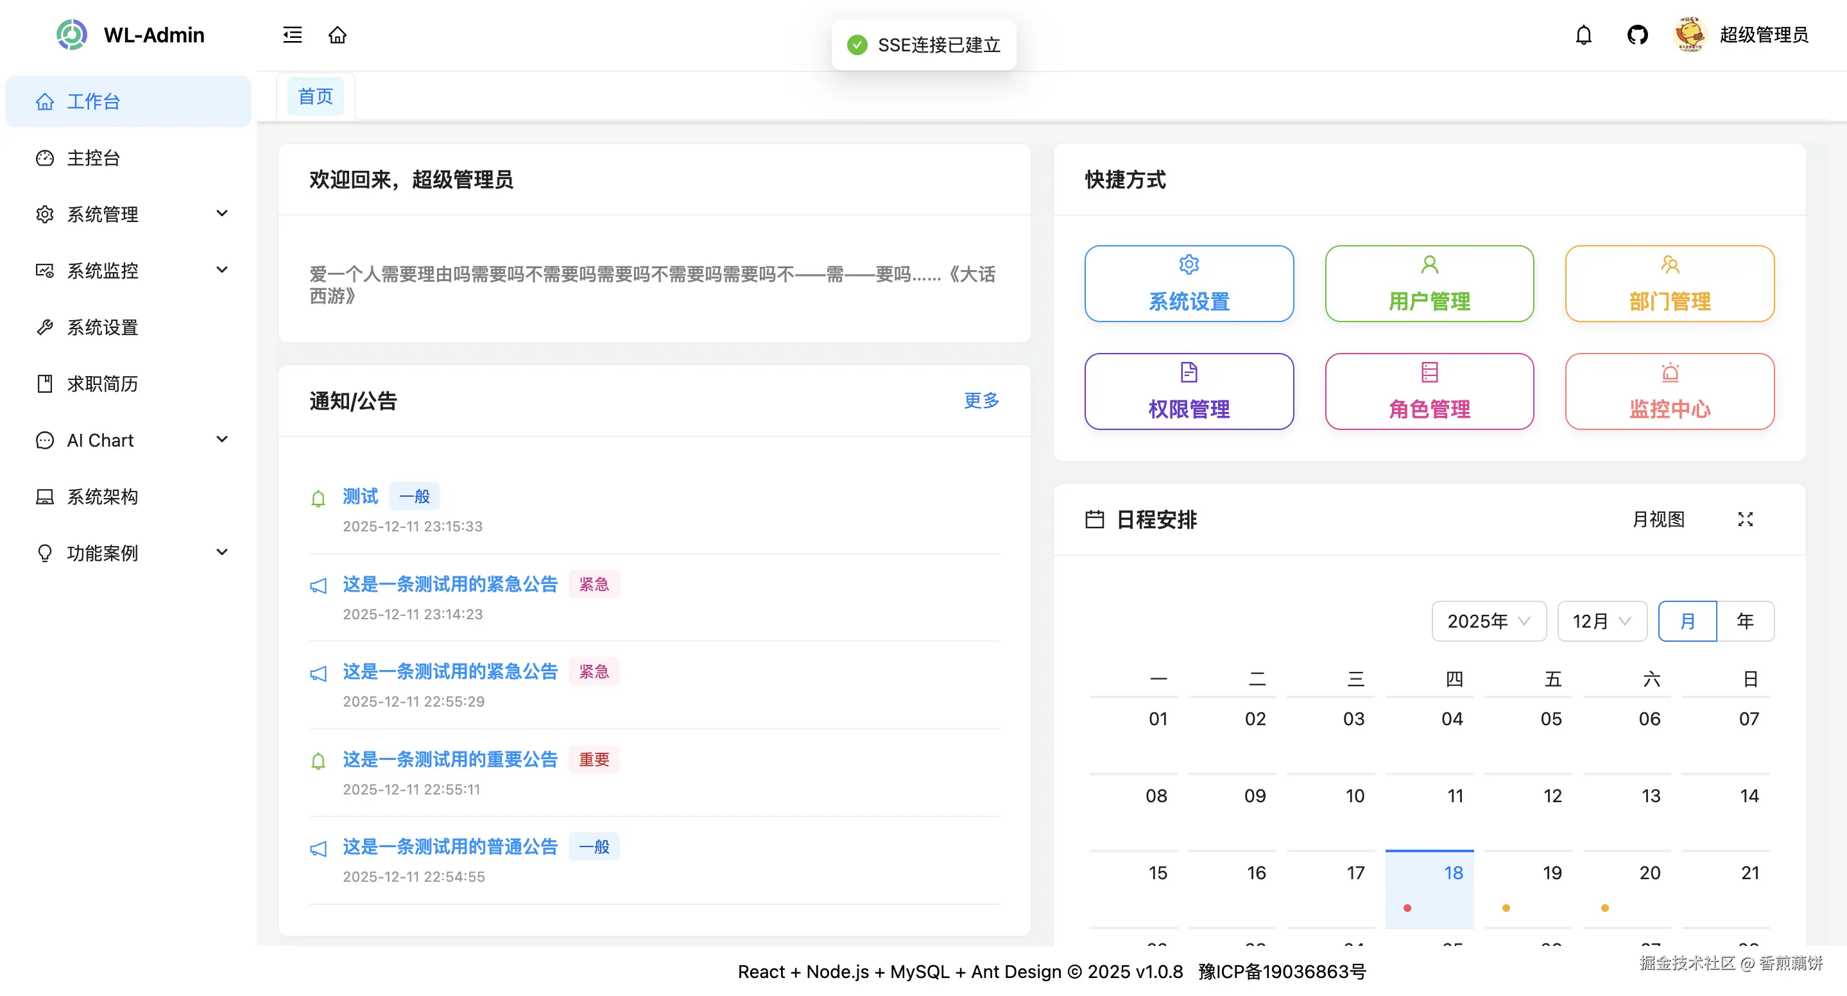This screenshot has height=996, width=1847.
Task: Switch to the 首页 tab
Action: 316,96
